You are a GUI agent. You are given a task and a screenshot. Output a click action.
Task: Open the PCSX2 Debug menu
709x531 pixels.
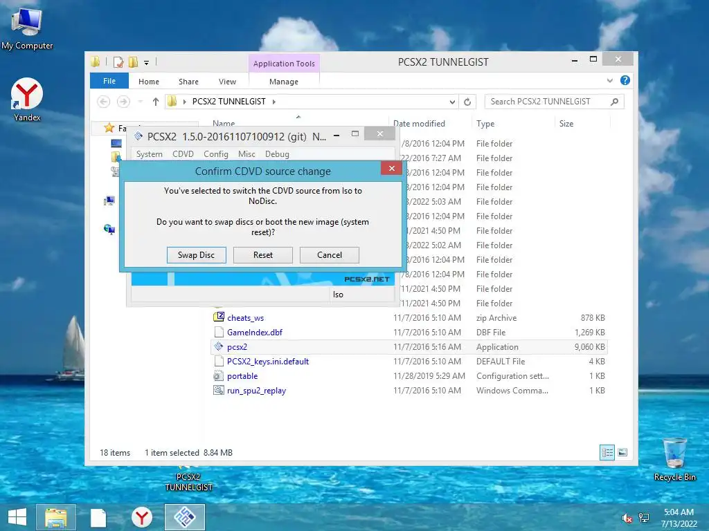pos(277,154)
